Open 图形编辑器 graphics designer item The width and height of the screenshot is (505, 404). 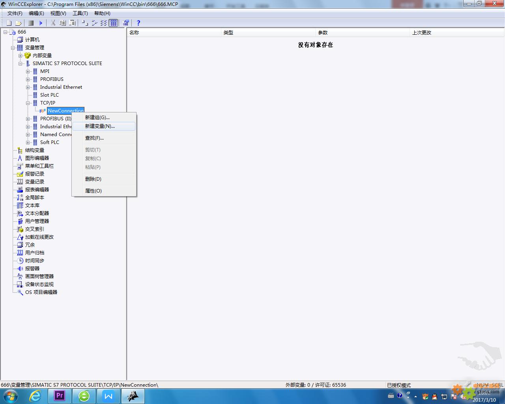[37, 158]
